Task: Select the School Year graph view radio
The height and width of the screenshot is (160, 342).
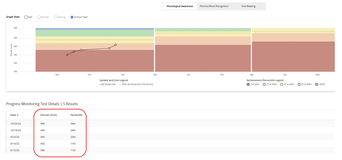Action: (72, 17)
